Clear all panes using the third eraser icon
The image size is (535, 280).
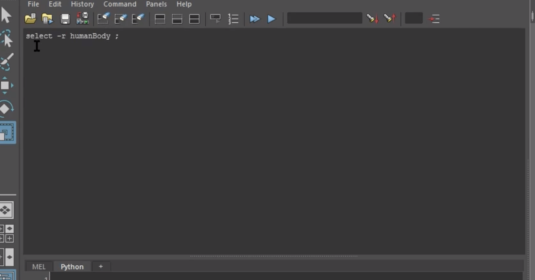(x=137, y=19)
